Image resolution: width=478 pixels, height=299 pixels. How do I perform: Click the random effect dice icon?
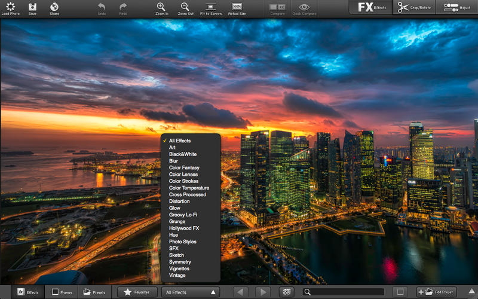[x=286, y=292]
